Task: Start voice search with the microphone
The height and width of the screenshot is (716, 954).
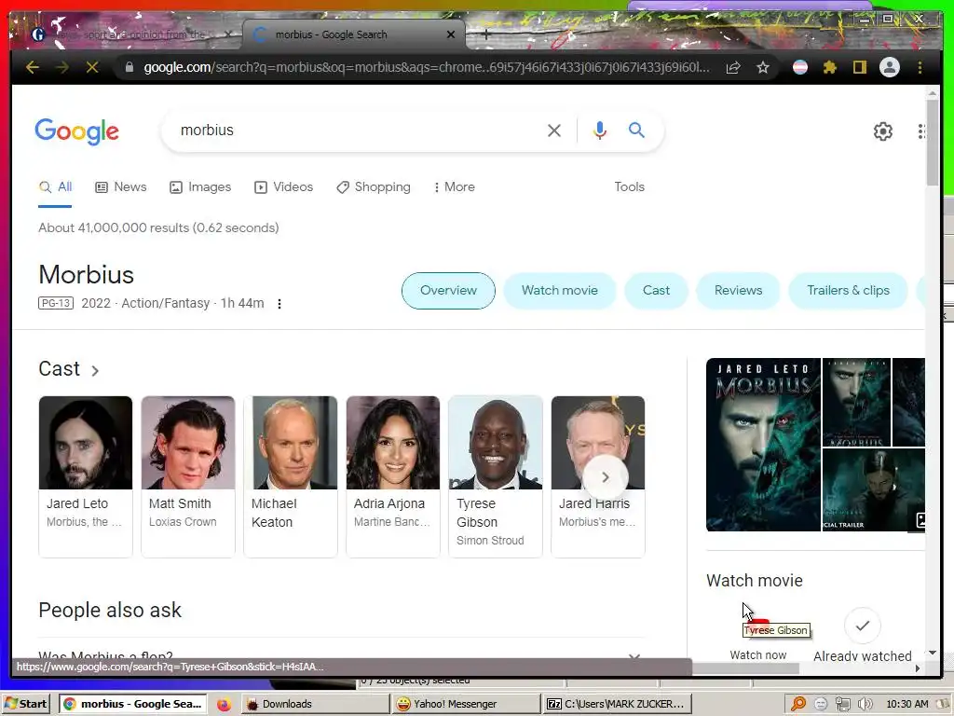Action: pos(599,131)
